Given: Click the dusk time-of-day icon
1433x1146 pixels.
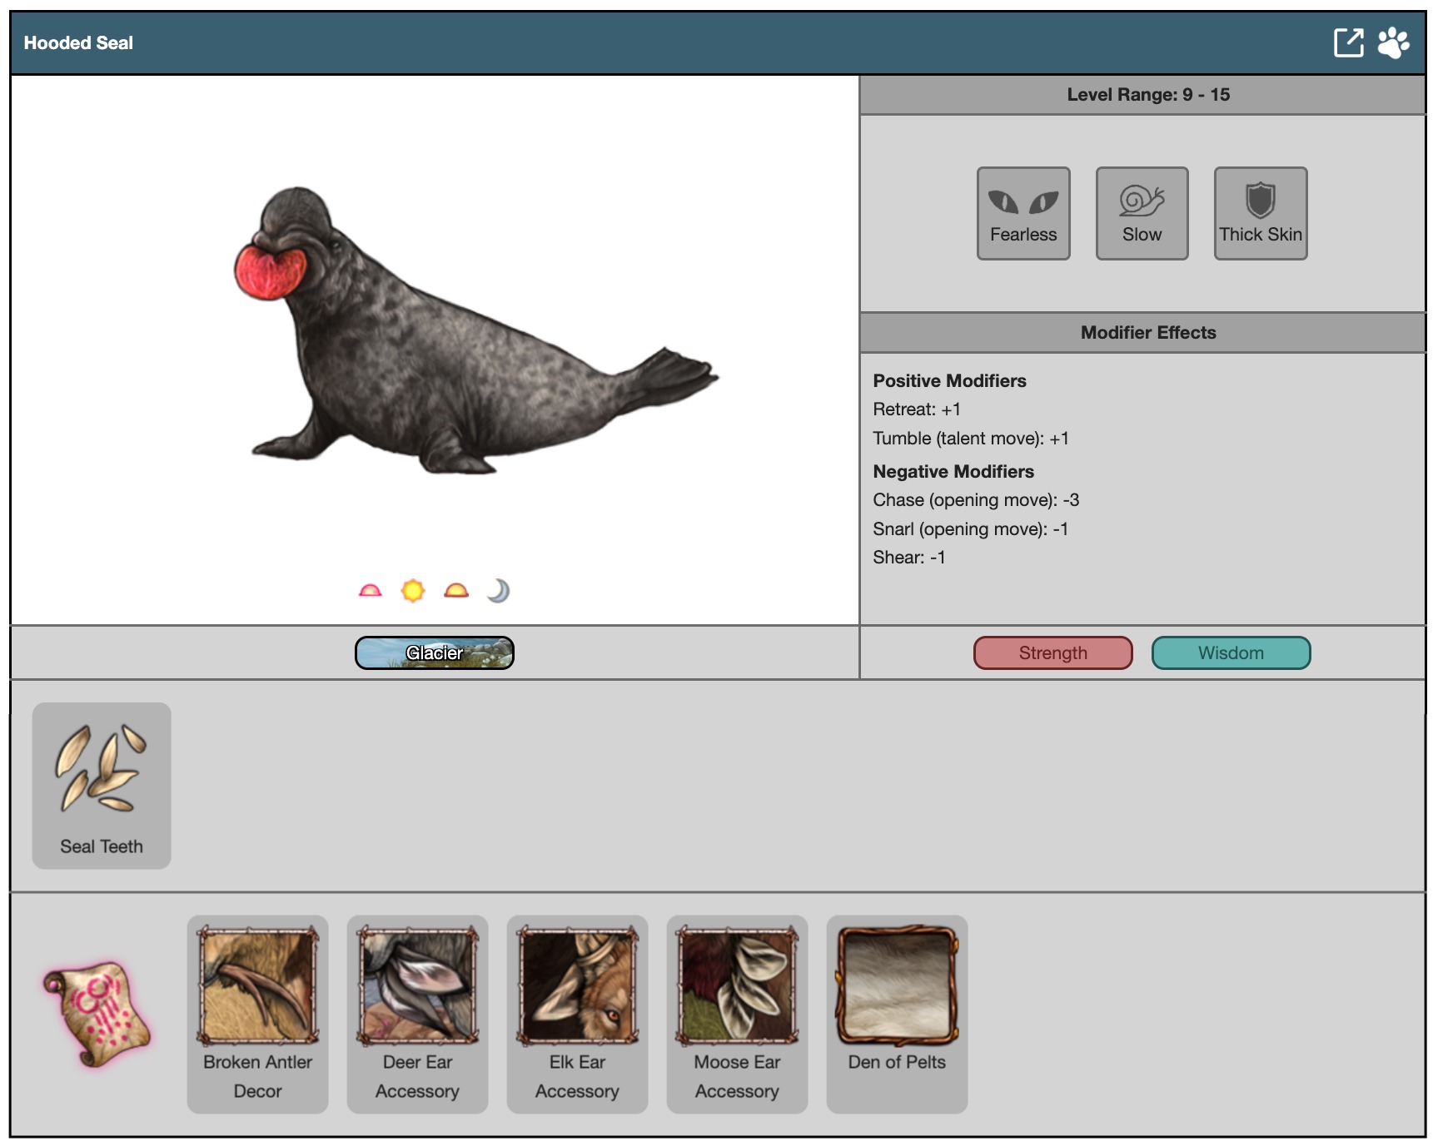Looking at the screenshot, I should click(x=456, y=591).
